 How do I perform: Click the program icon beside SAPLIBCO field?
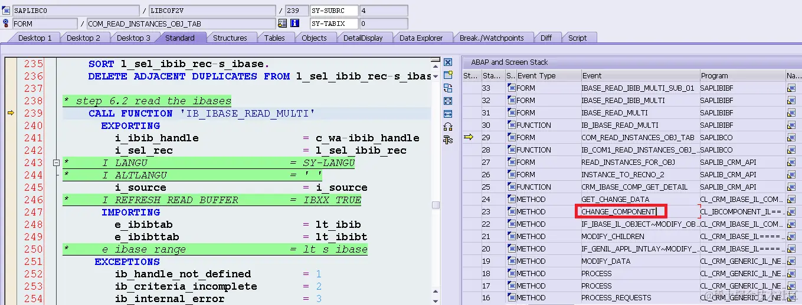pos(6,11)
